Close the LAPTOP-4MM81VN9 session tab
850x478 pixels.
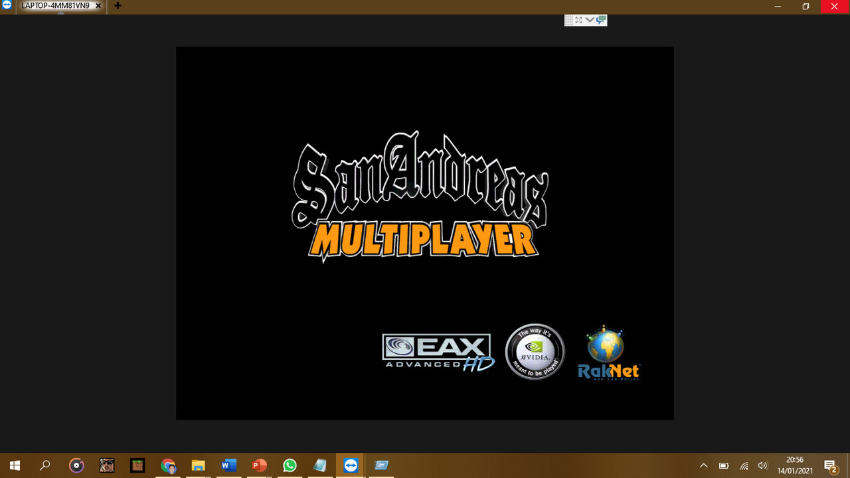coord(98,6)
